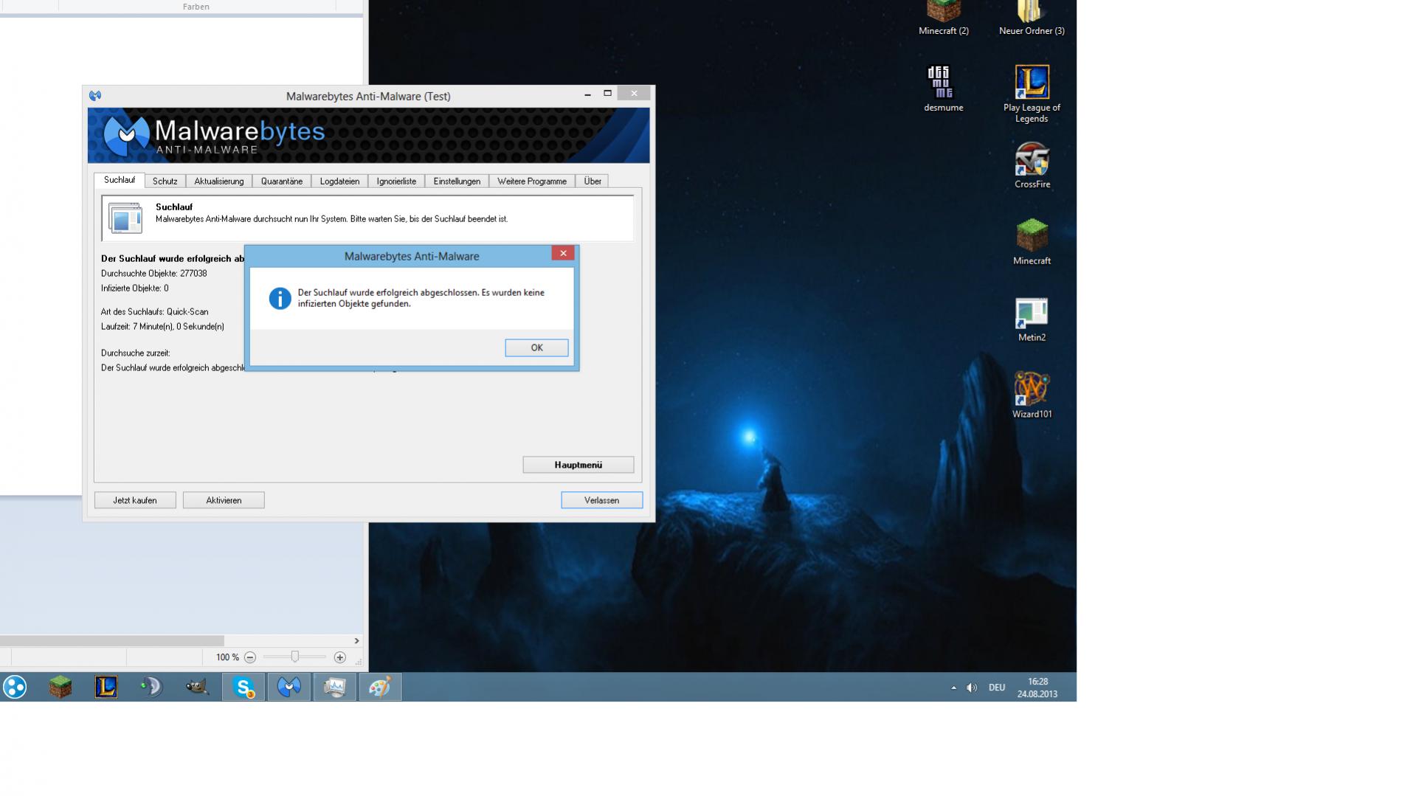Screen dimensions: 1416x796
Task: Click the 'Laufzeit: 7 Minute(n), 0 Sekunde(n)' text
Action: pos(162,326)
